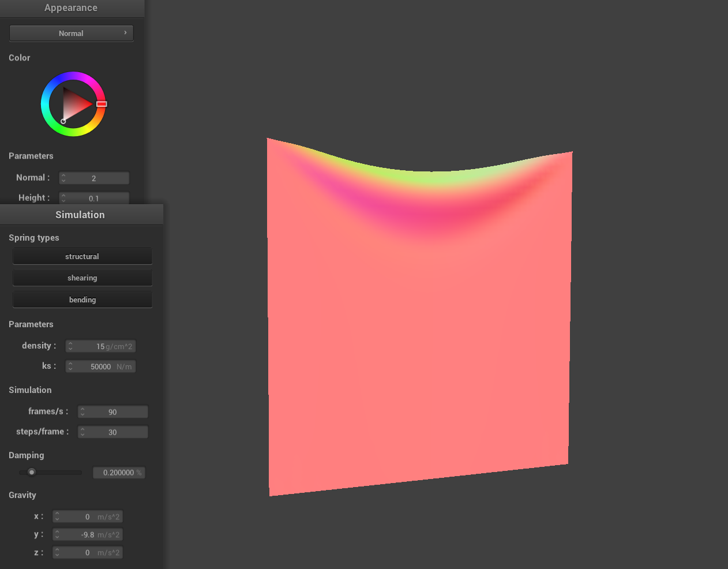Click the frames/s stepper arrows
Image resolution: width=728 pixels, height=569 pixels.
pos(82,412)
